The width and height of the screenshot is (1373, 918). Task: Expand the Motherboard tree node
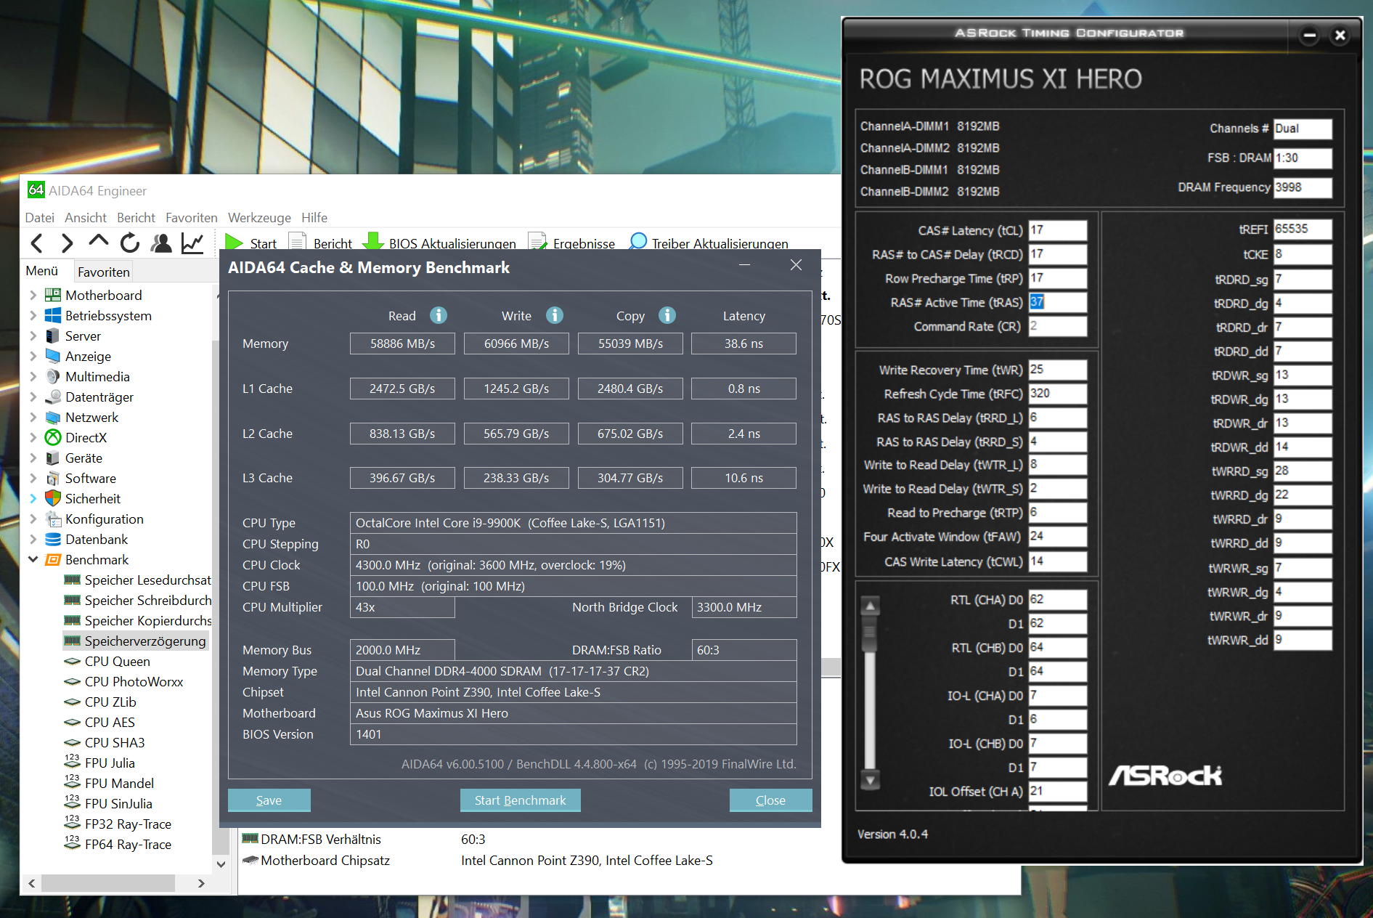point(33,296)
